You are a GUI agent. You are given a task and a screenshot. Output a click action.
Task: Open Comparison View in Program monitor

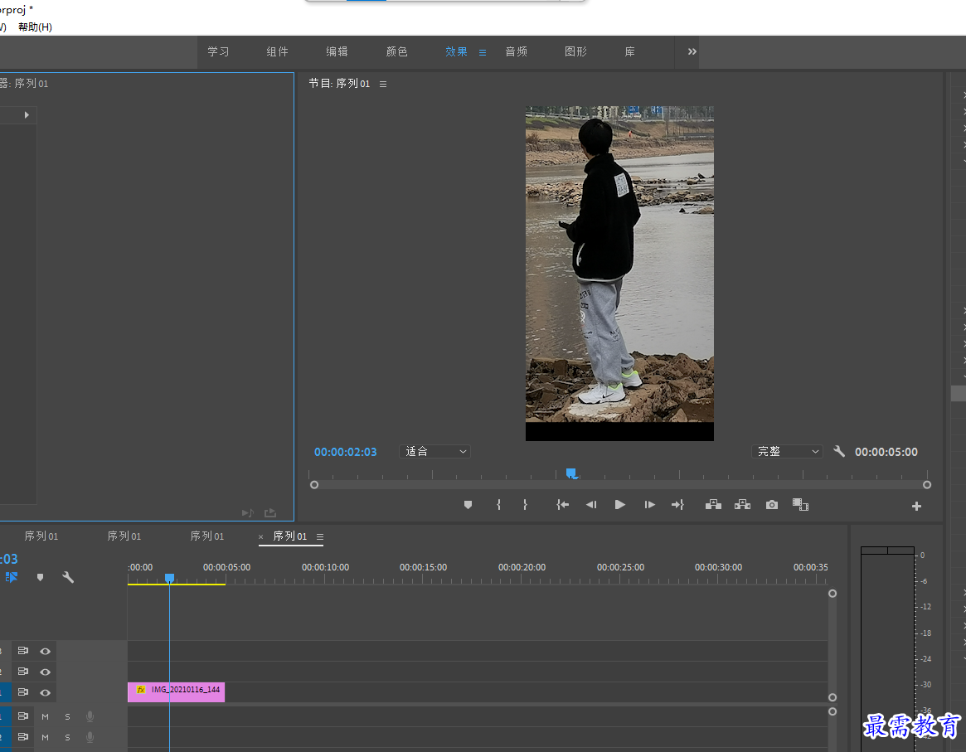800,505
